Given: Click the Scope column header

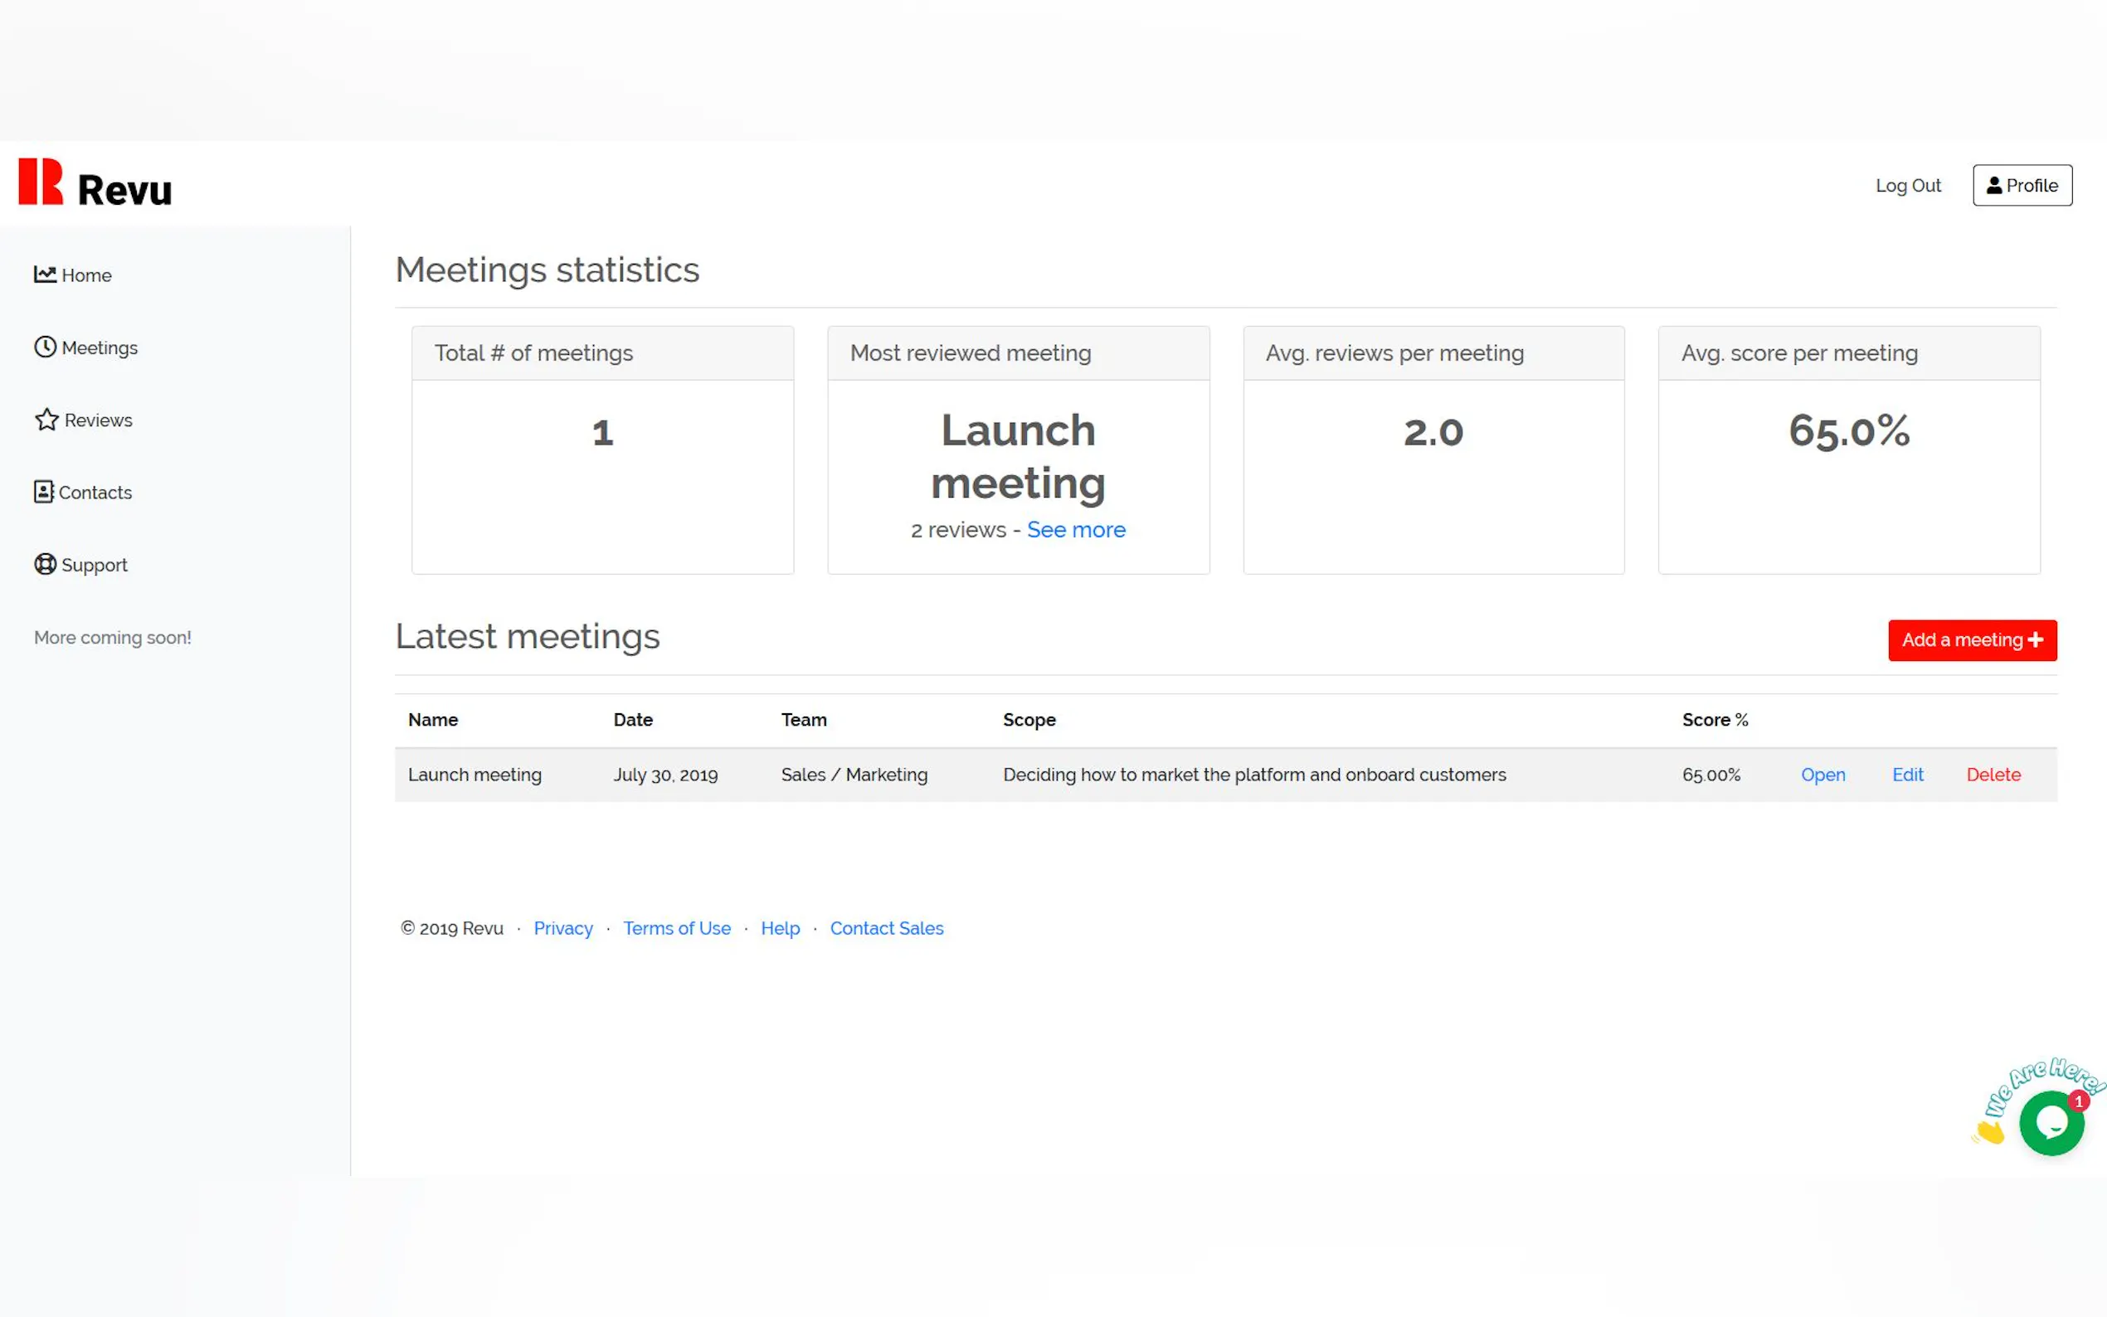Looking at the screenshot, I should pyautogui.click(x=1029, y=720).
